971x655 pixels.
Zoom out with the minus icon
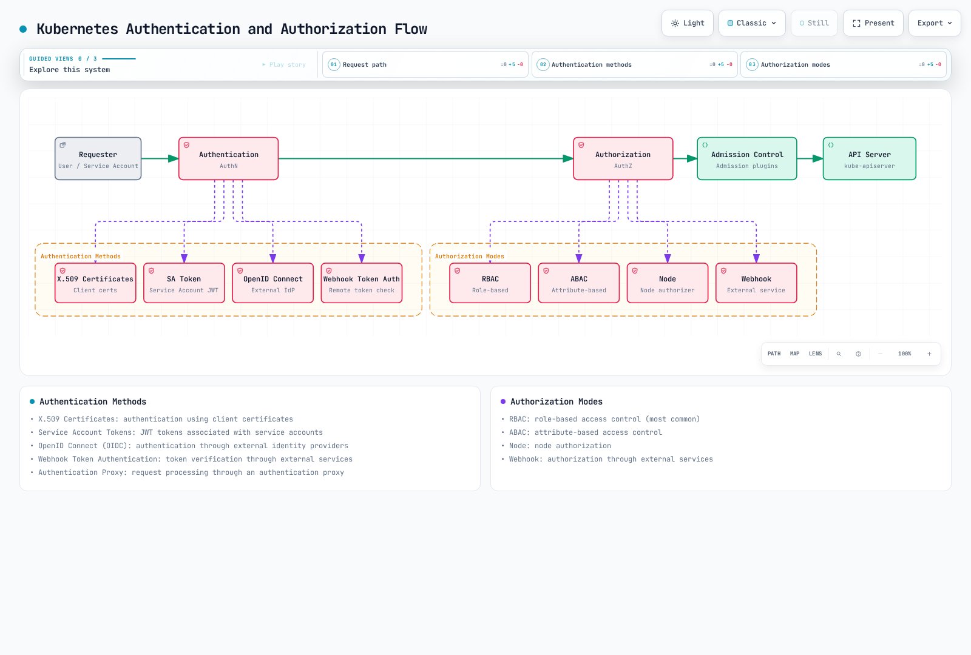tap(880, 354)
